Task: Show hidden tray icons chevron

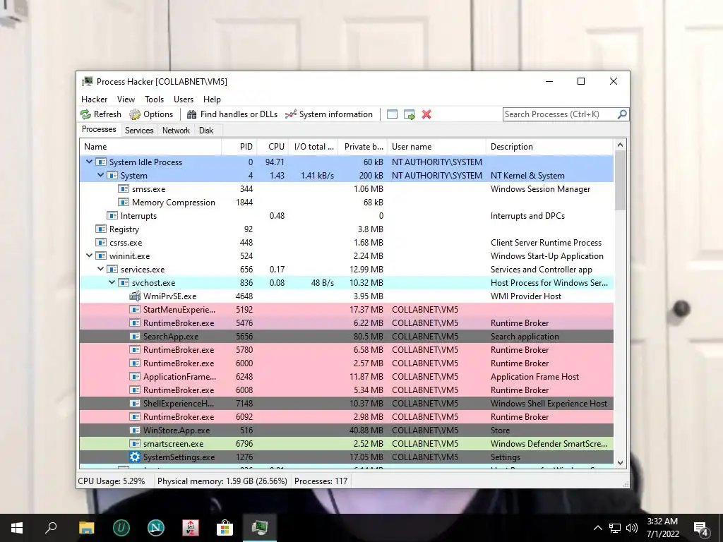Action: pyautogui.click(x=597, y=528)
